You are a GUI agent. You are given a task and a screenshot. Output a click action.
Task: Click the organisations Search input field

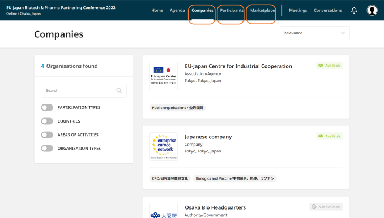84,90
